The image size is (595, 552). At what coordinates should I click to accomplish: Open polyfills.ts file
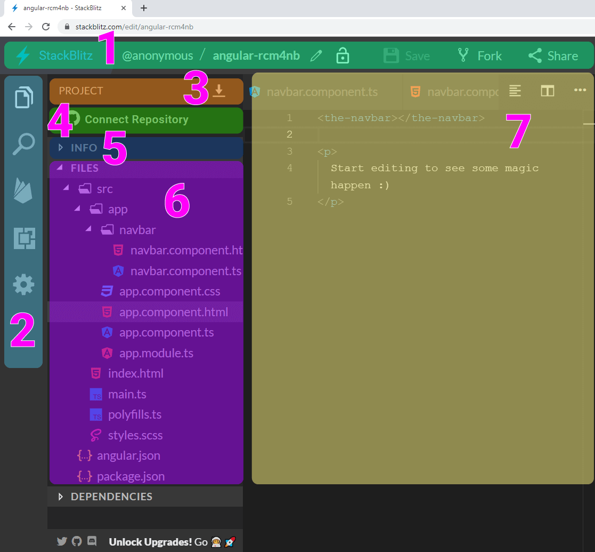tap(126, 414)
